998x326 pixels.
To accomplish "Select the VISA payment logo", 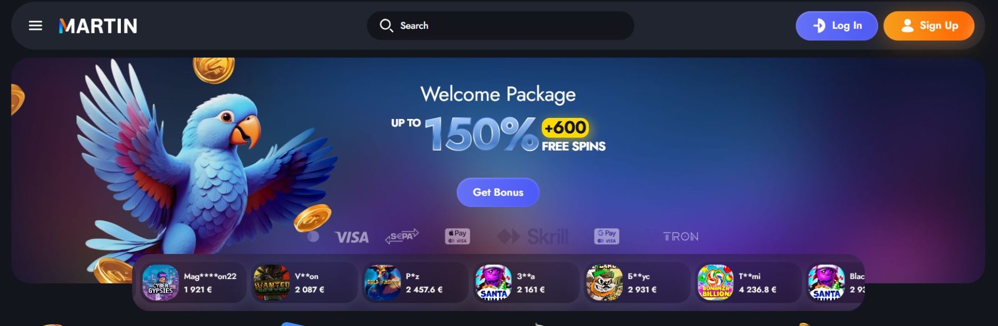I will pos(352,237).
